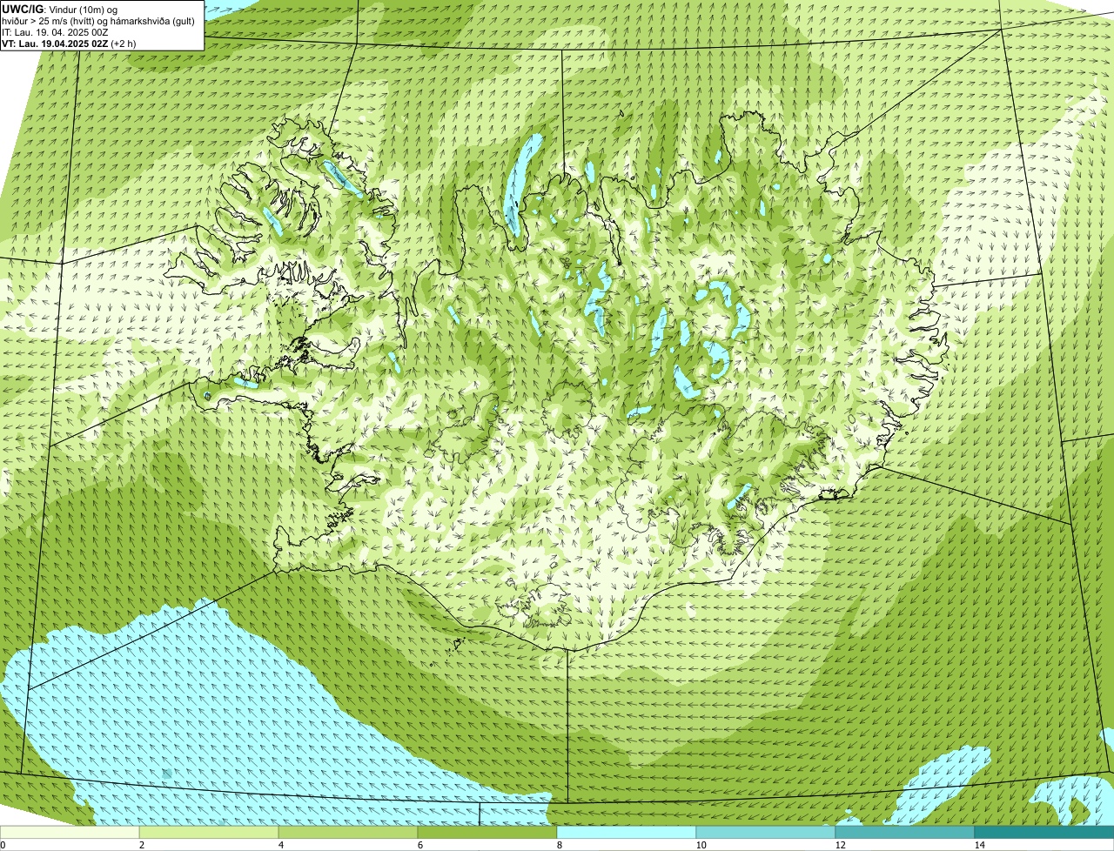This screenshot has width=1114, height=851.
Task: Click the 'VT: Lau. 19.04.2025 02Z (+2 h)' line
Action: tap(69, 44)
